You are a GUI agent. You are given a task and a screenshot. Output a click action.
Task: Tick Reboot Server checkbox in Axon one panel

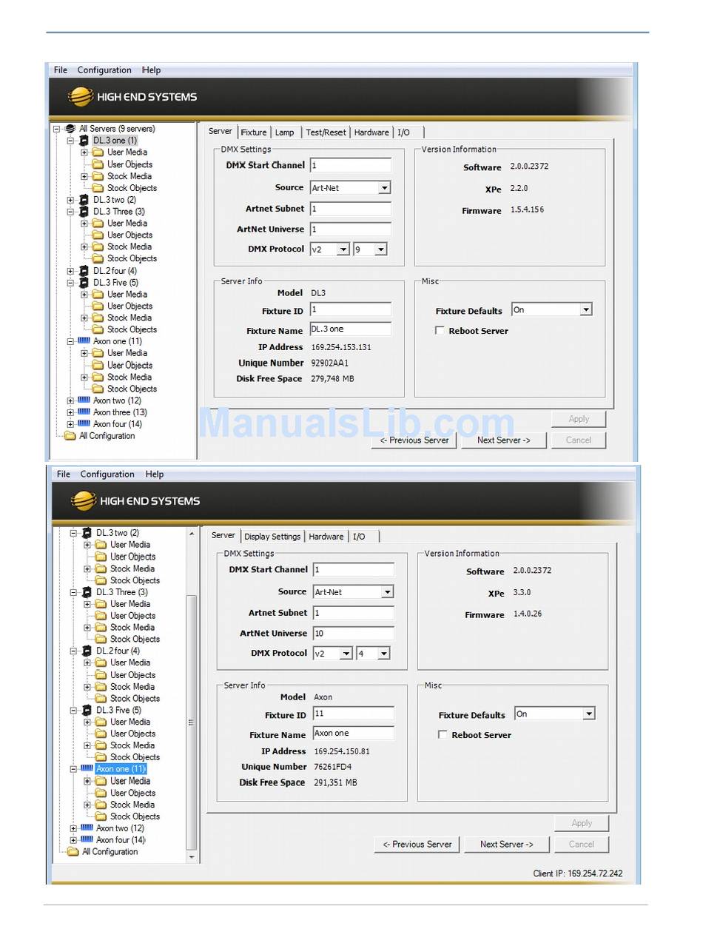(x=443, y=735)
